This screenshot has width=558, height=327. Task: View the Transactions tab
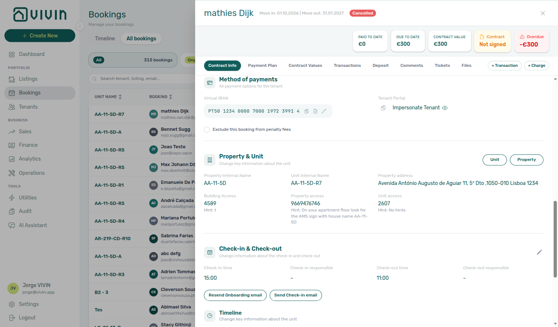(347, 66)
